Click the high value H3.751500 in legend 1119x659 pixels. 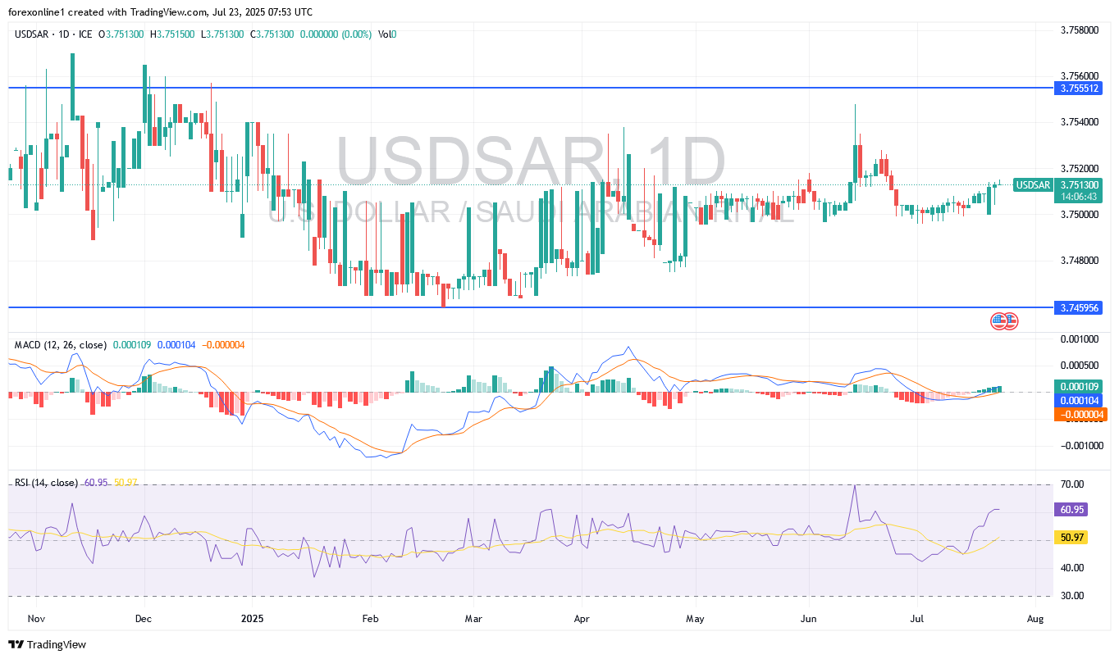tap(172, 34)
